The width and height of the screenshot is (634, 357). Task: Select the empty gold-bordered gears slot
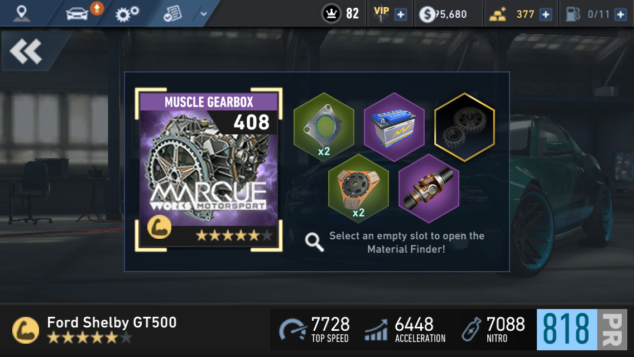464,127
